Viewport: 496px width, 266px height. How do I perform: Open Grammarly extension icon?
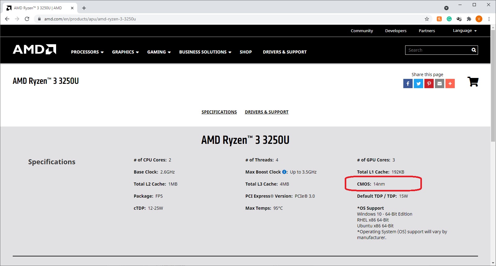[449, 19]
